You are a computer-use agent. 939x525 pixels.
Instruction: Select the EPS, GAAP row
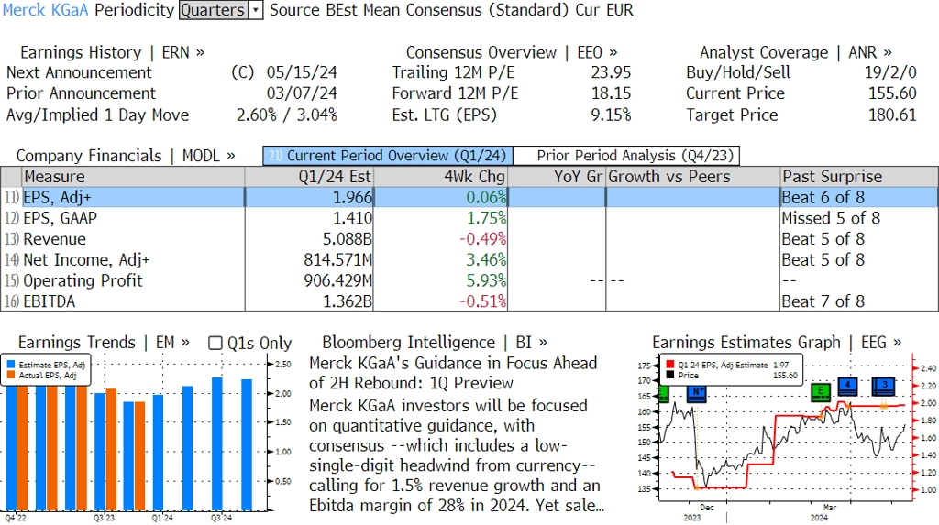click(469, 218)
